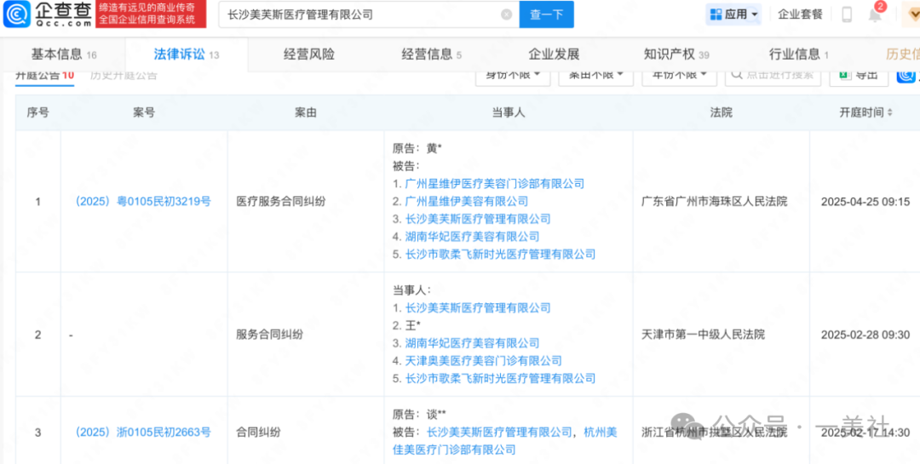
Task: Click the mobile phone icon
Action: point(847,14)
